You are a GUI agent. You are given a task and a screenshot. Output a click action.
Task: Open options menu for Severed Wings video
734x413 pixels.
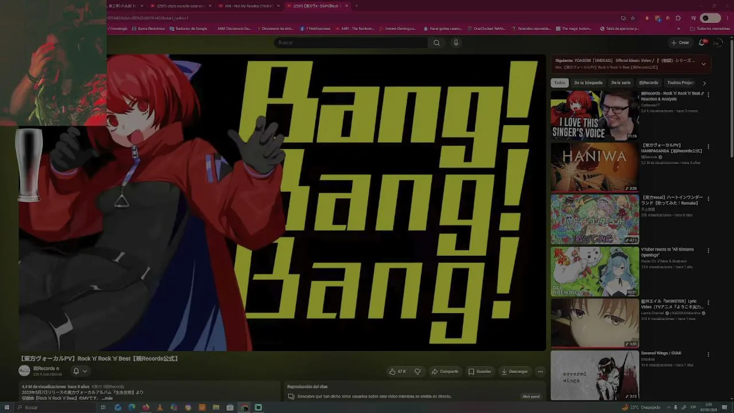(x=708, y=354)
